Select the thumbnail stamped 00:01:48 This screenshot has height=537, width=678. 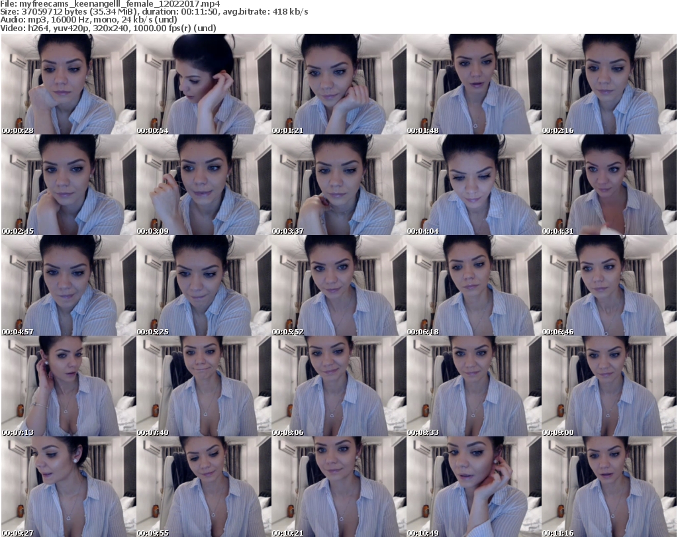tap(473, 84)
